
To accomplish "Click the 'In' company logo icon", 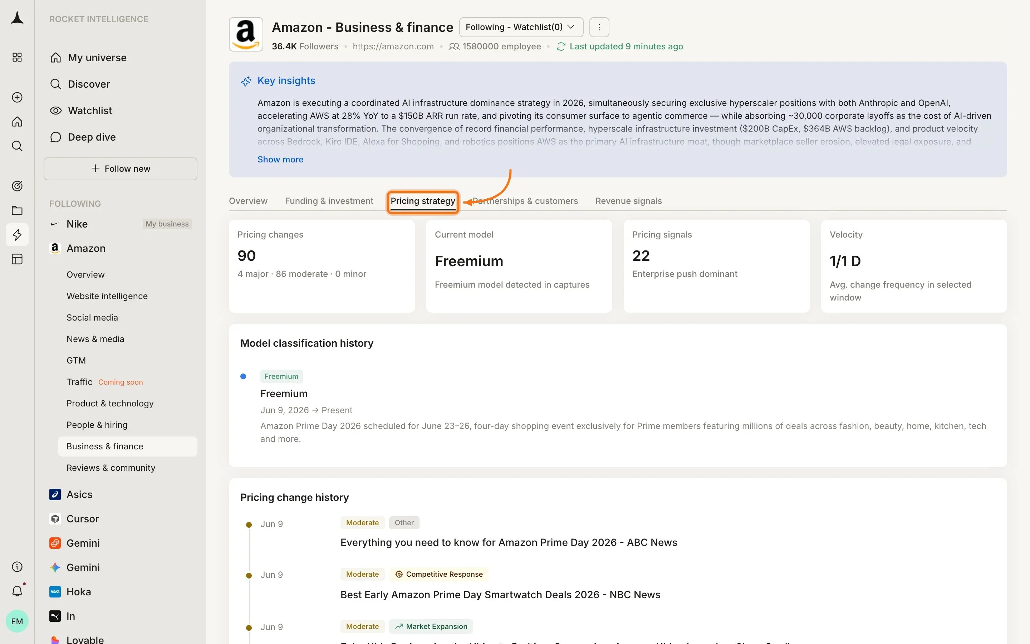I will 55,616.
